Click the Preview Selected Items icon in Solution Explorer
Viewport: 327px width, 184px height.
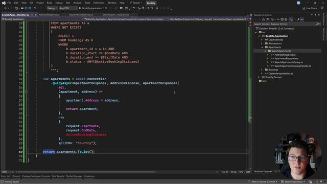click(x=302, y=19)
